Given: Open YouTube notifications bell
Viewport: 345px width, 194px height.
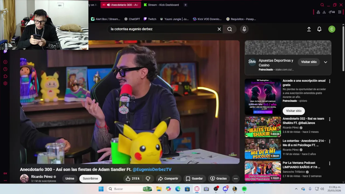Looking at the screenshot, I should 319,29.
